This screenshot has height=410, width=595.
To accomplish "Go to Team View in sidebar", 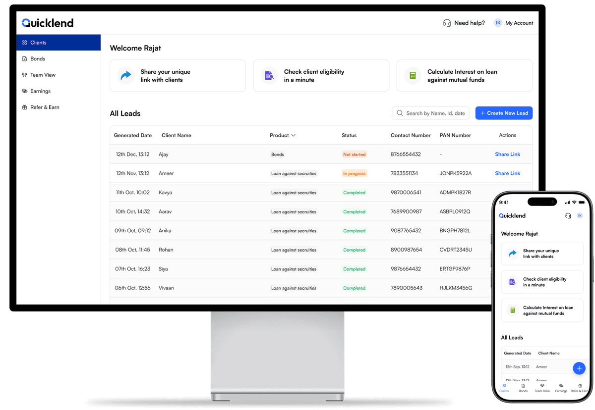I will click(x=43, y=75).
